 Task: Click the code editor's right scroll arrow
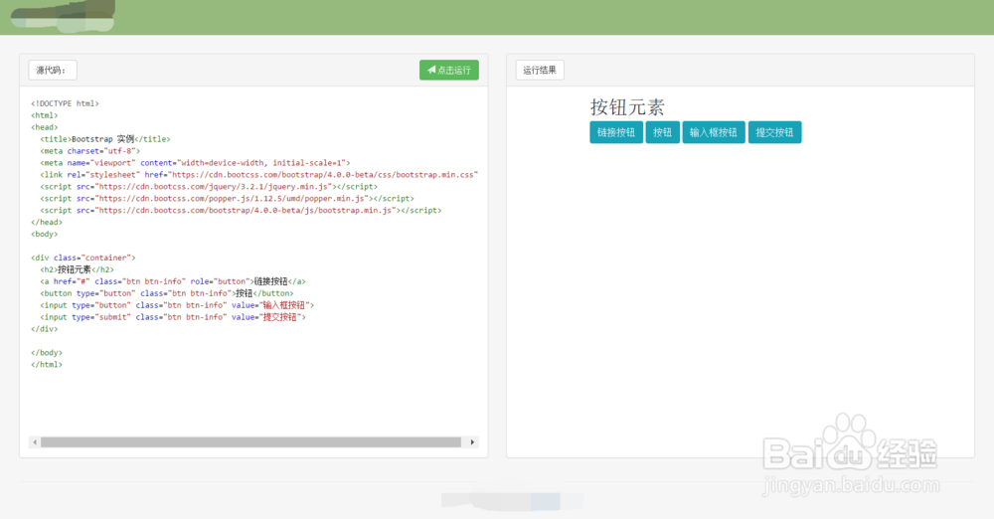pyautogui.click(x=472, y=442)
